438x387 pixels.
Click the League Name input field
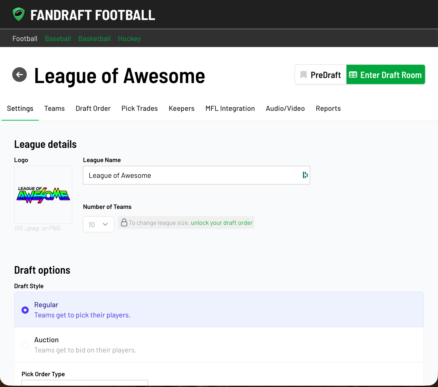pos(196,175)
